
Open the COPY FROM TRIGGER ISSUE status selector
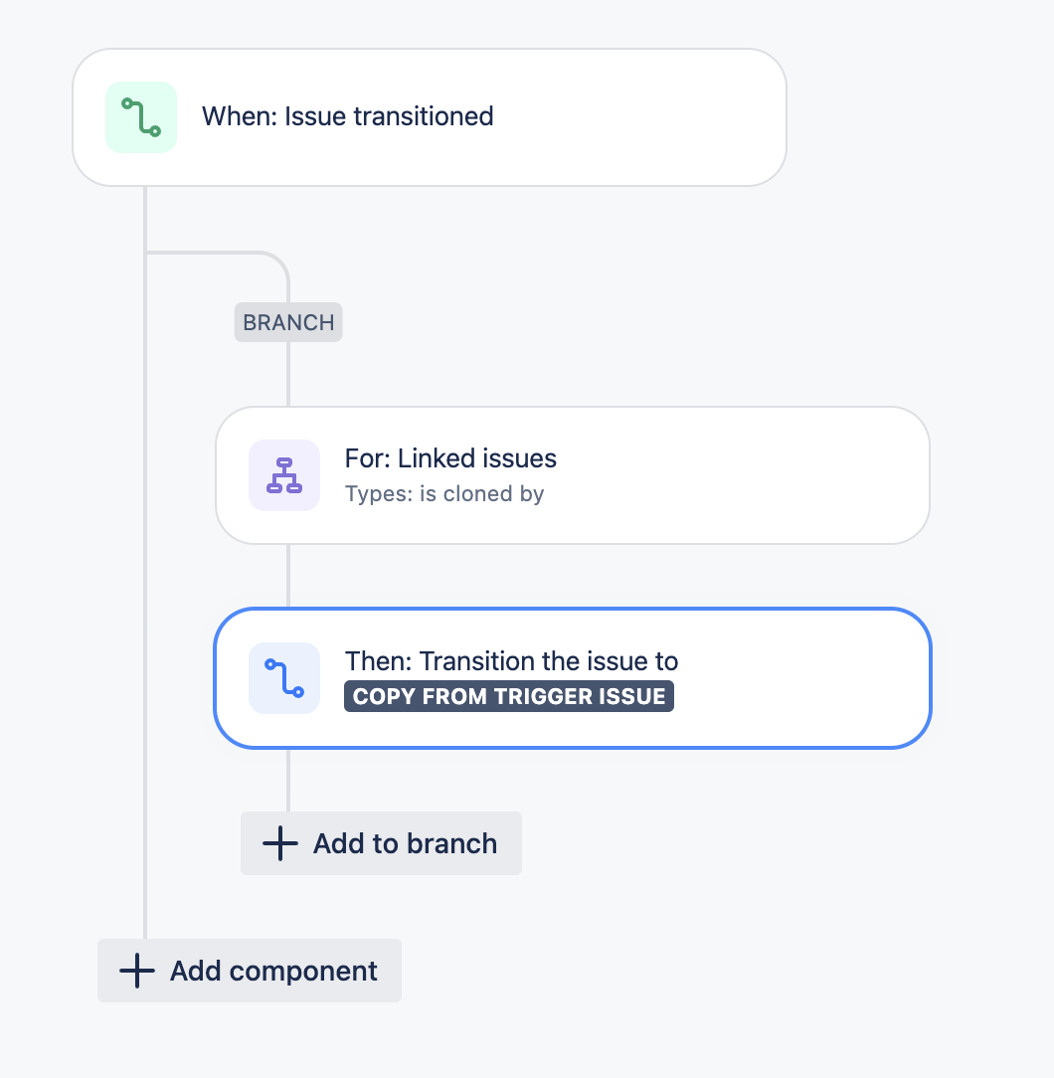click(x=509, y=696)
